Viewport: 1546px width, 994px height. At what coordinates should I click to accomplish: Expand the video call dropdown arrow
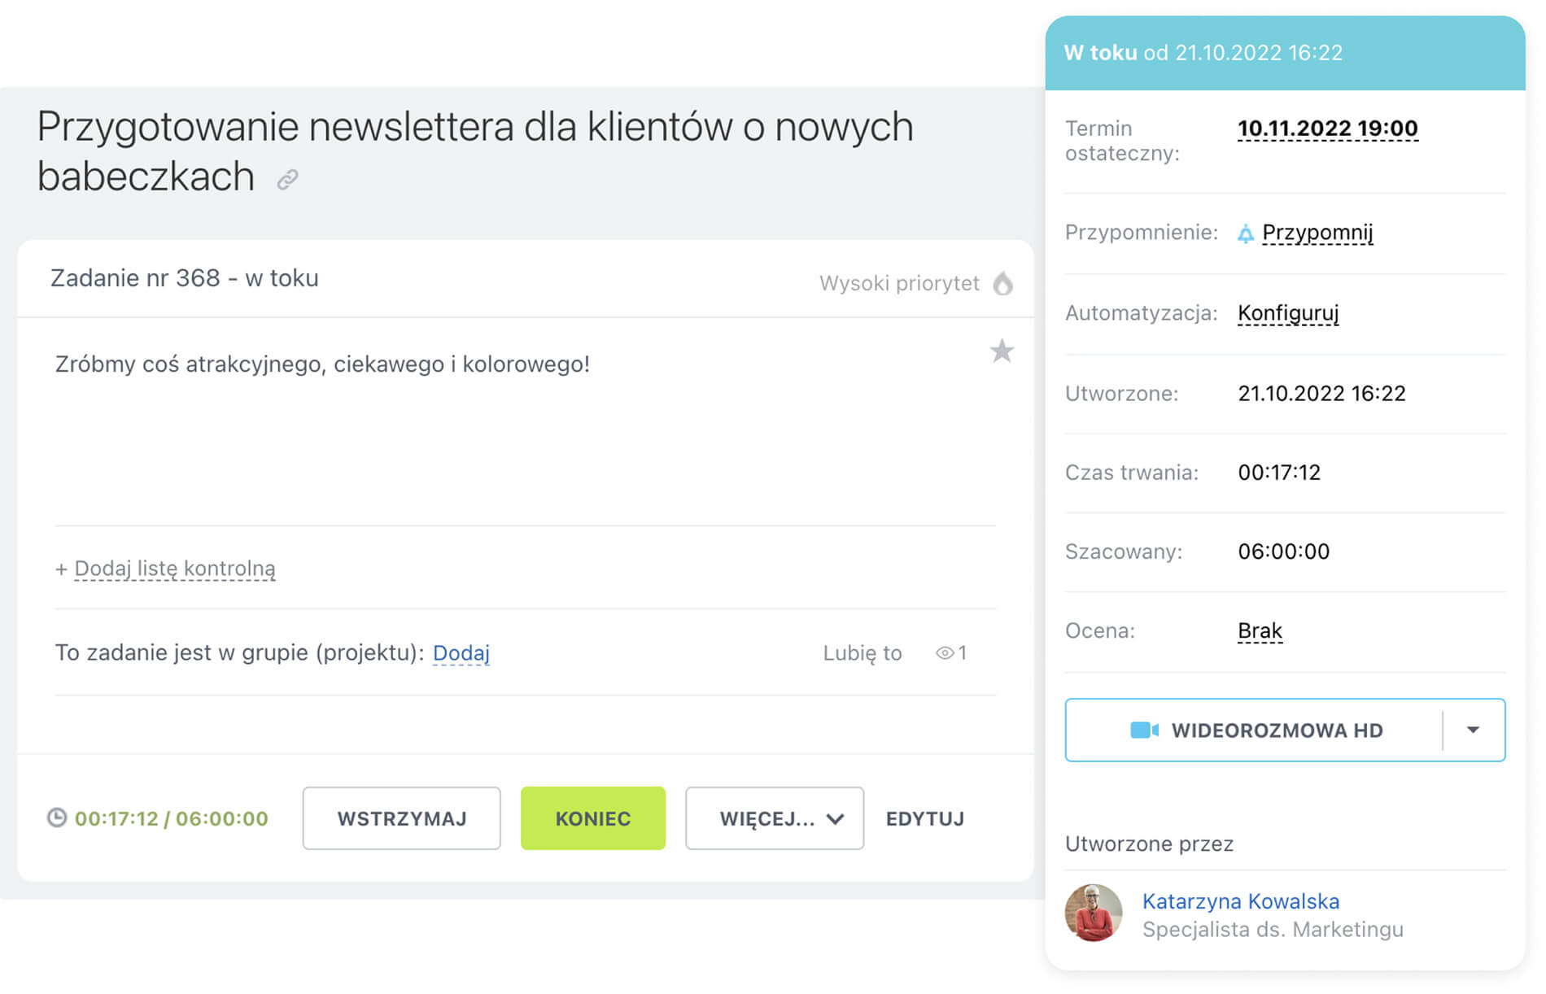coord(1473,730)
